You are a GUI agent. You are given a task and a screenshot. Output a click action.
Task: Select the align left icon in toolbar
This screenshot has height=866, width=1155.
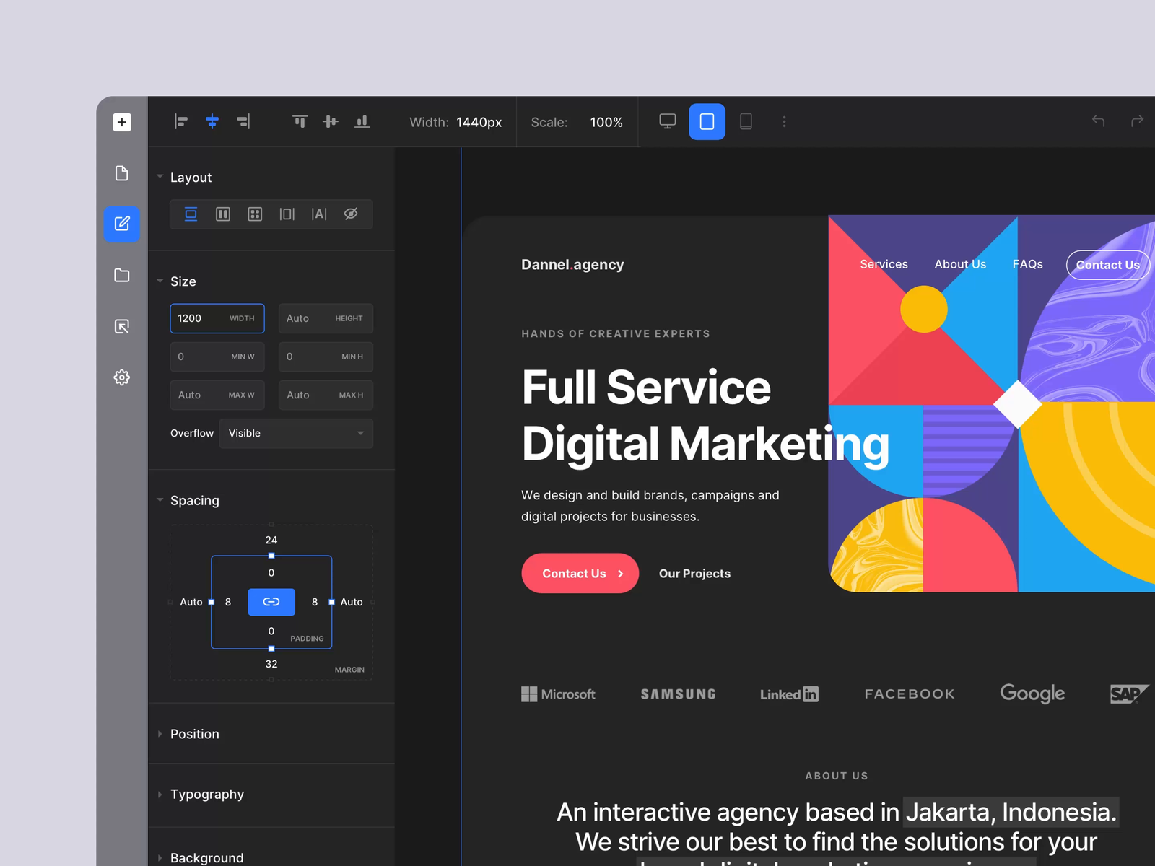[180, 121]
